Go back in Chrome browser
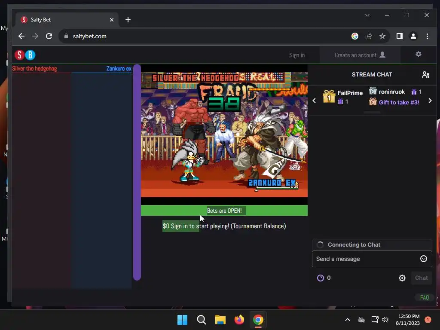The image size is (440, 330). point(21,36)
